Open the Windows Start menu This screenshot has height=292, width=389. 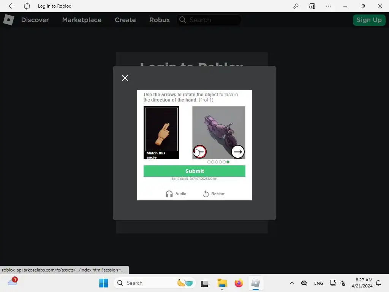click(103, 283)
